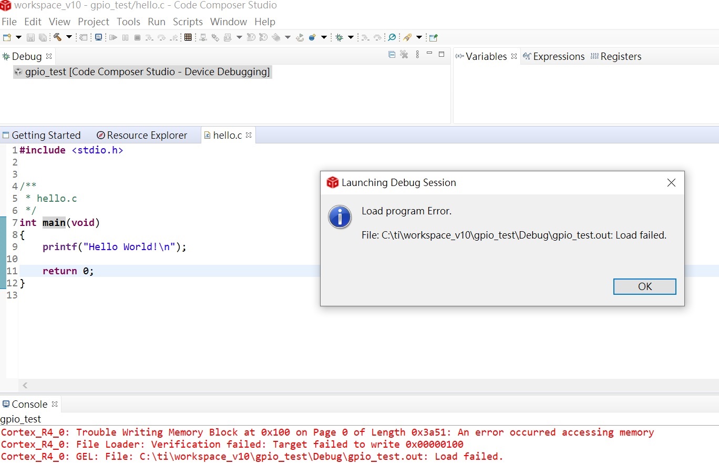This screenshot has width=719, height=475.
Task: Open the Scripts menu
Action: pos(188,22)
